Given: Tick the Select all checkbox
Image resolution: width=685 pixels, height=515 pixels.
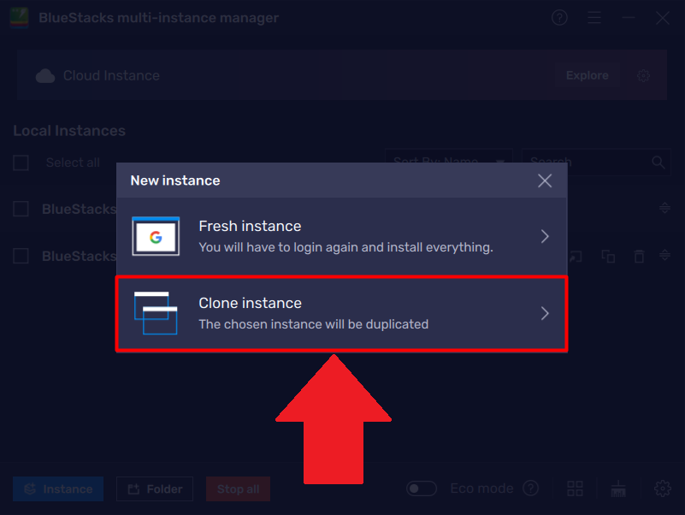Looking at the screenshot, I should [21, 163].
